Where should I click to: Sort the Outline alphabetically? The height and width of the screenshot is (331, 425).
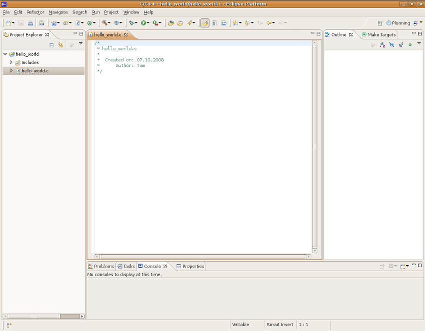click(382, 44)
